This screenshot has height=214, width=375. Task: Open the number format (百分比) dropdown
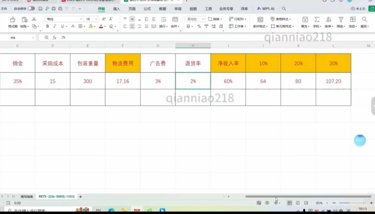(203, 19)
